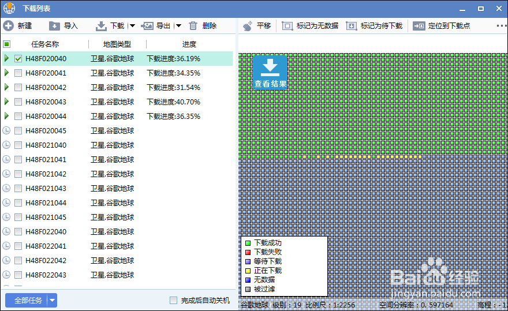The width and height of the screenshot is (508, 311).
Task: Check the H48F020041 task checkbox
Action: click(18, 73)
